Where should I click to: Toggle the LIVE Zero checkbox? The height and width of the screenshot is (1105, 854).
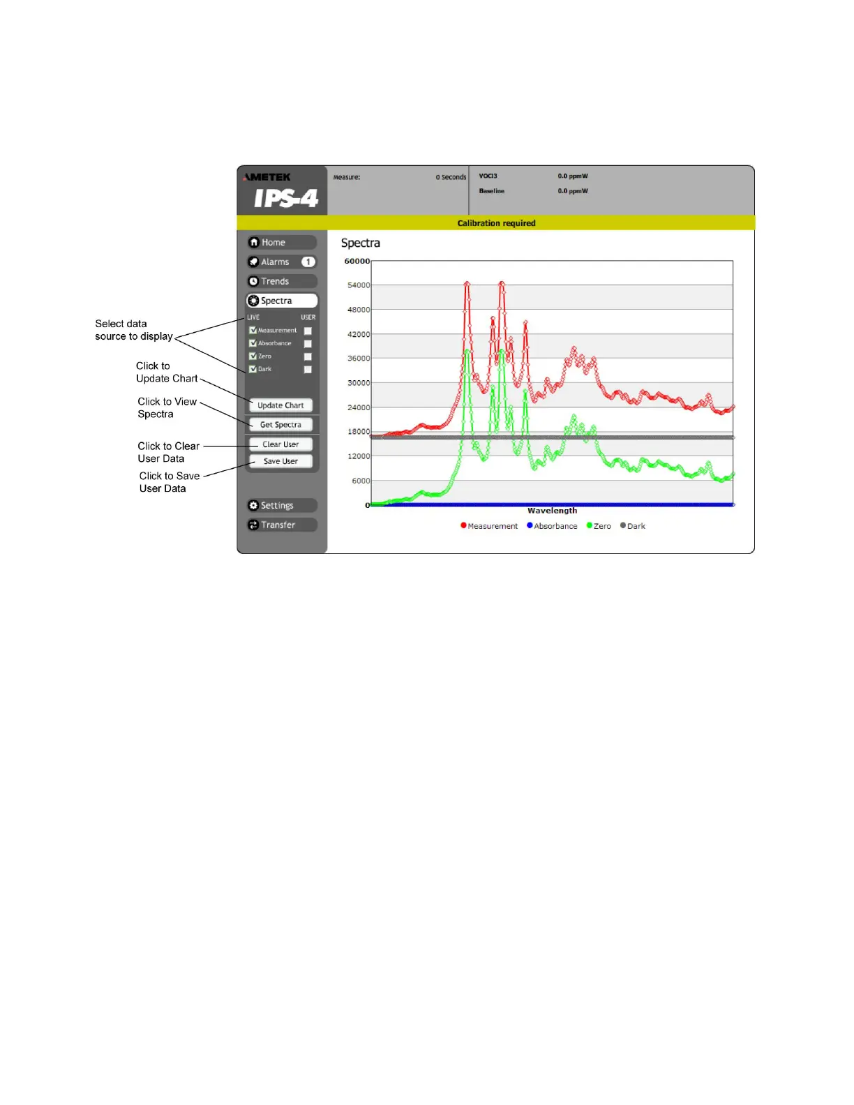[x=253, y=356]
